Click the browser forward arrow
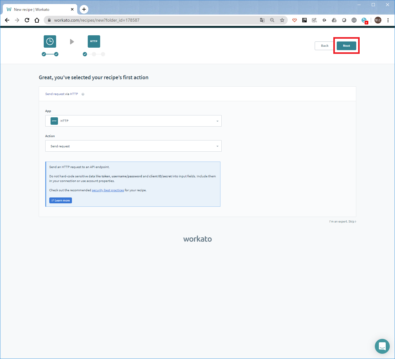This screenshot has height=359, width=395. [x=17, y=20]
